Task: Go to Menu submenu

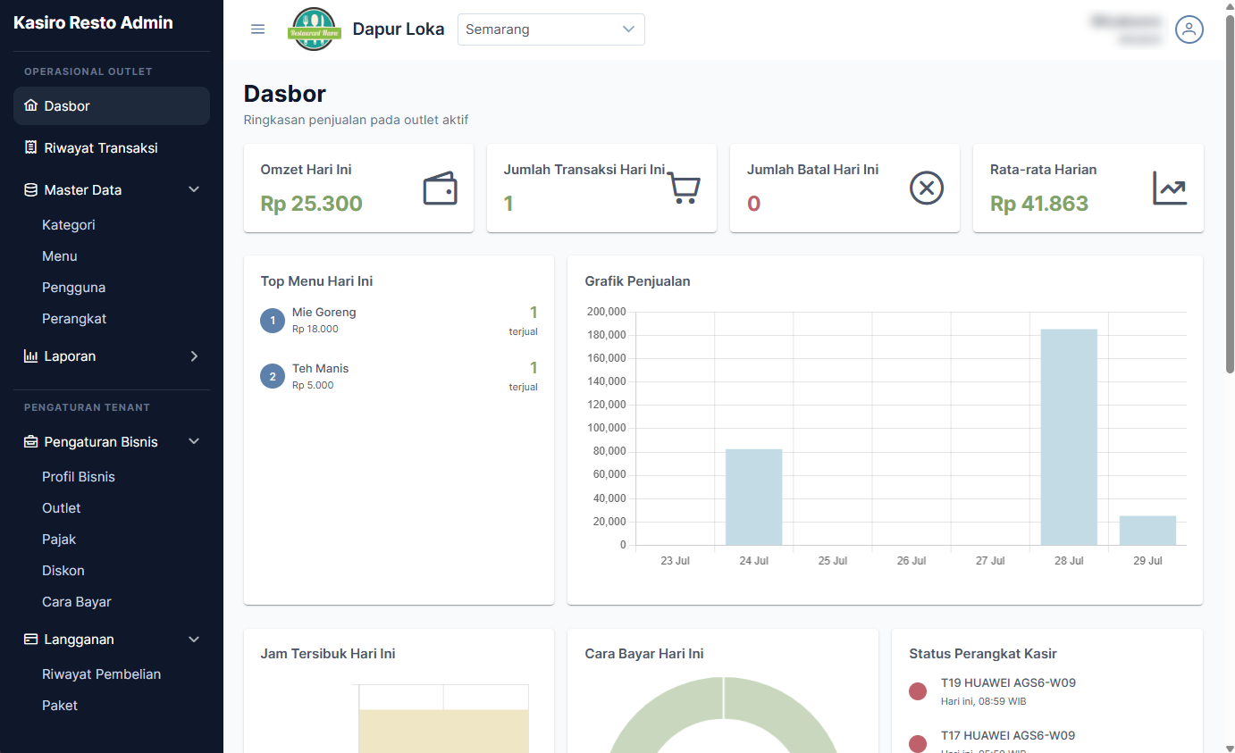Action: click(60, 255)
